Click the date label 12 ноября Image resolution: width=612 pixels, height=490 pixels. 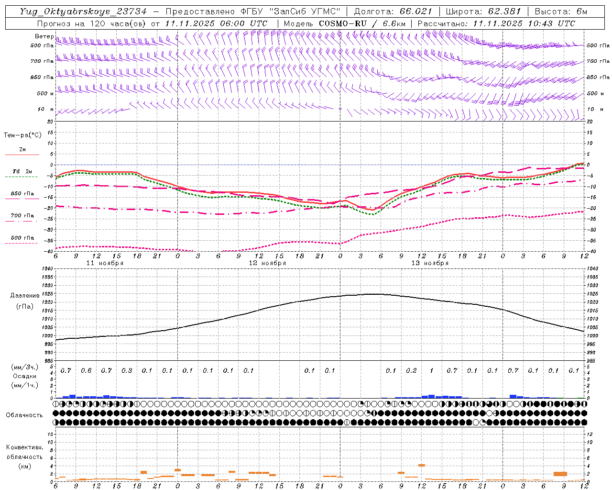click(x=267, y=263)
